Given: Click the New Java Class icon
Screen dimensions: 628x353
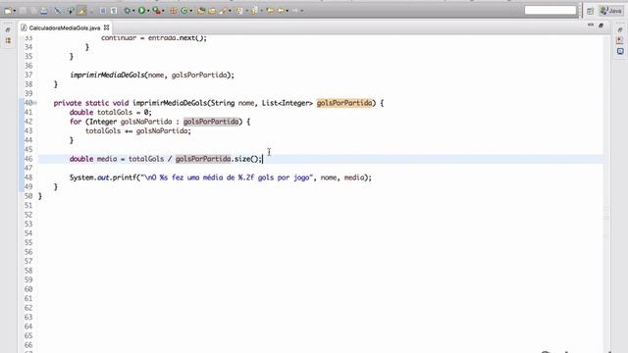Looking at the screenshot, I should tap(183, 11).
